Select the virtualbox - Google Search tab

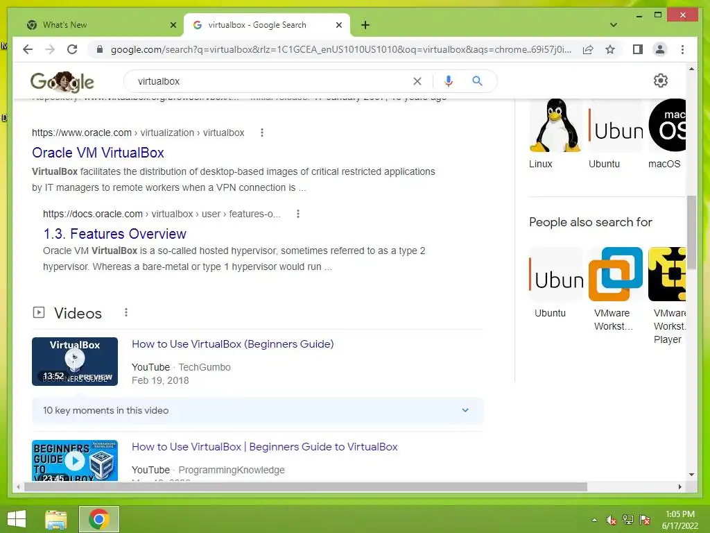tap(266, 25)
